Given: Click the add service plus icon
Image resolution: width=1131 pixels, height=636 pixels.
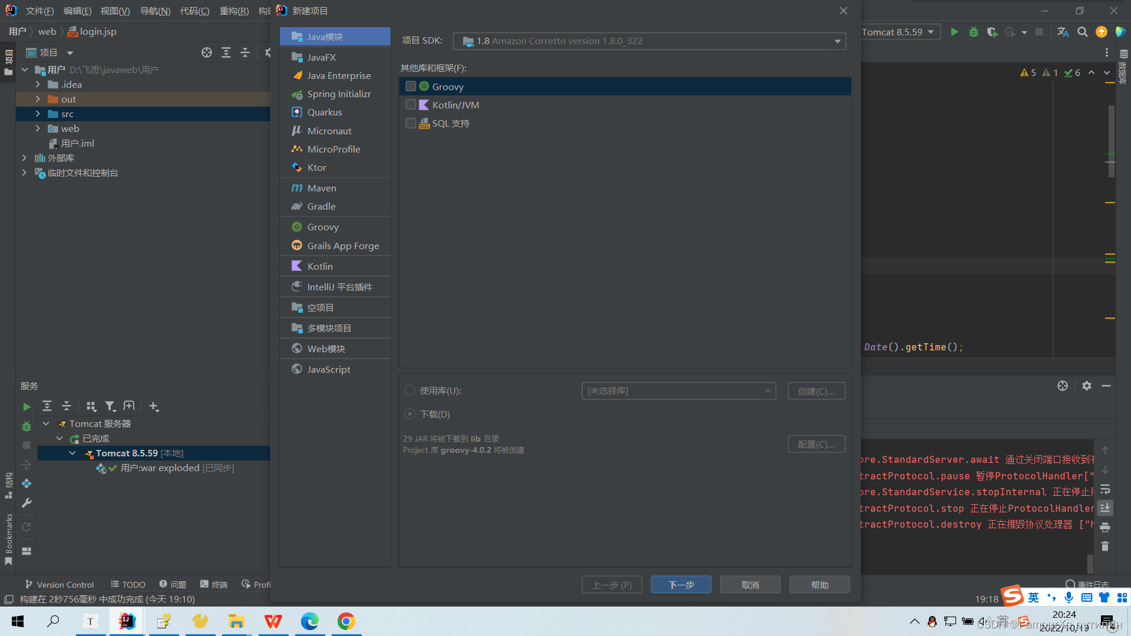Looking at the screenshot, I should pyautogui.click(x=154, y=406).
